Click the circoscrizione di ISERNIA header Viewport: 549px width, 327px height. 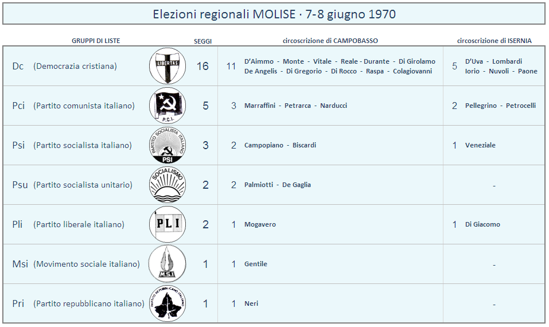(494, 41)
